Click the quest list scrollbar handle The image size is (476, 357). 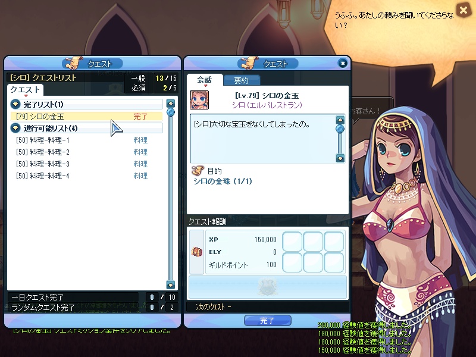point(171,112)
